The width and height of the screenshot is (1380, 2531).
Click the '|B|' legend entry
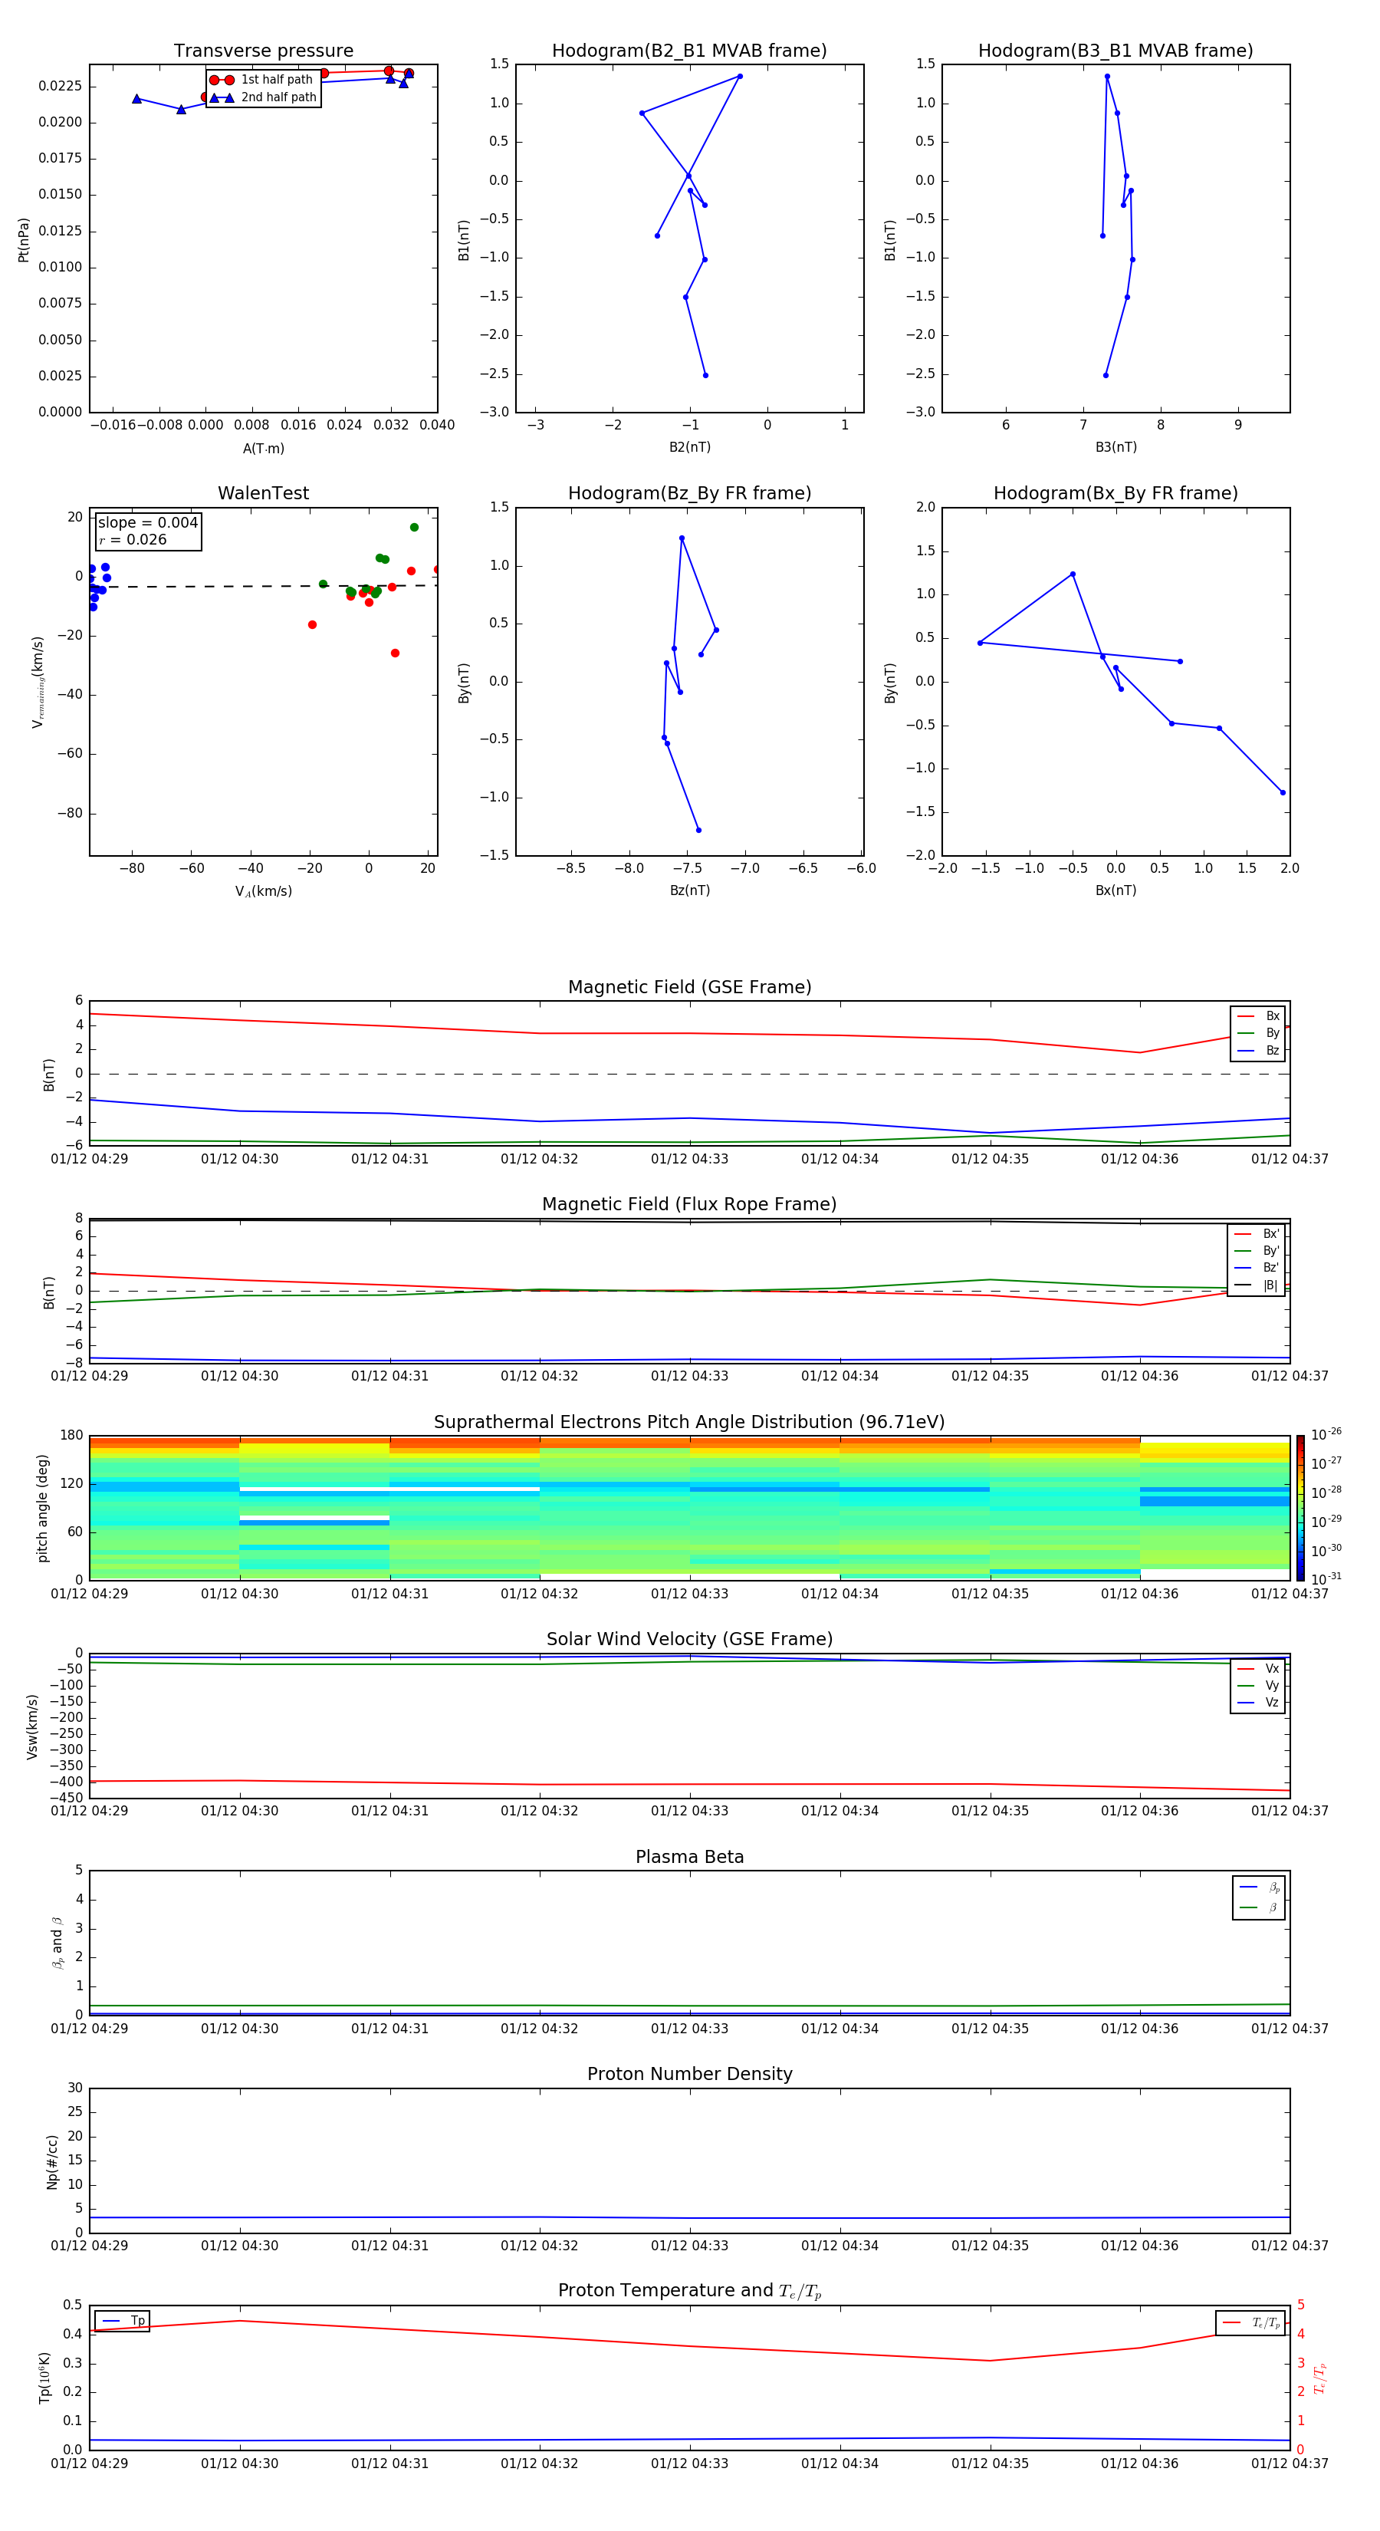click(1257, 1285)
